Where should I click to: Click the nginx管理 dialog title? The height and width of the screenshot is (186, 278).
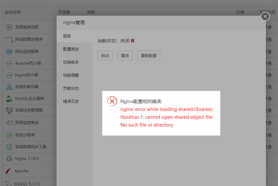[74, 23]
